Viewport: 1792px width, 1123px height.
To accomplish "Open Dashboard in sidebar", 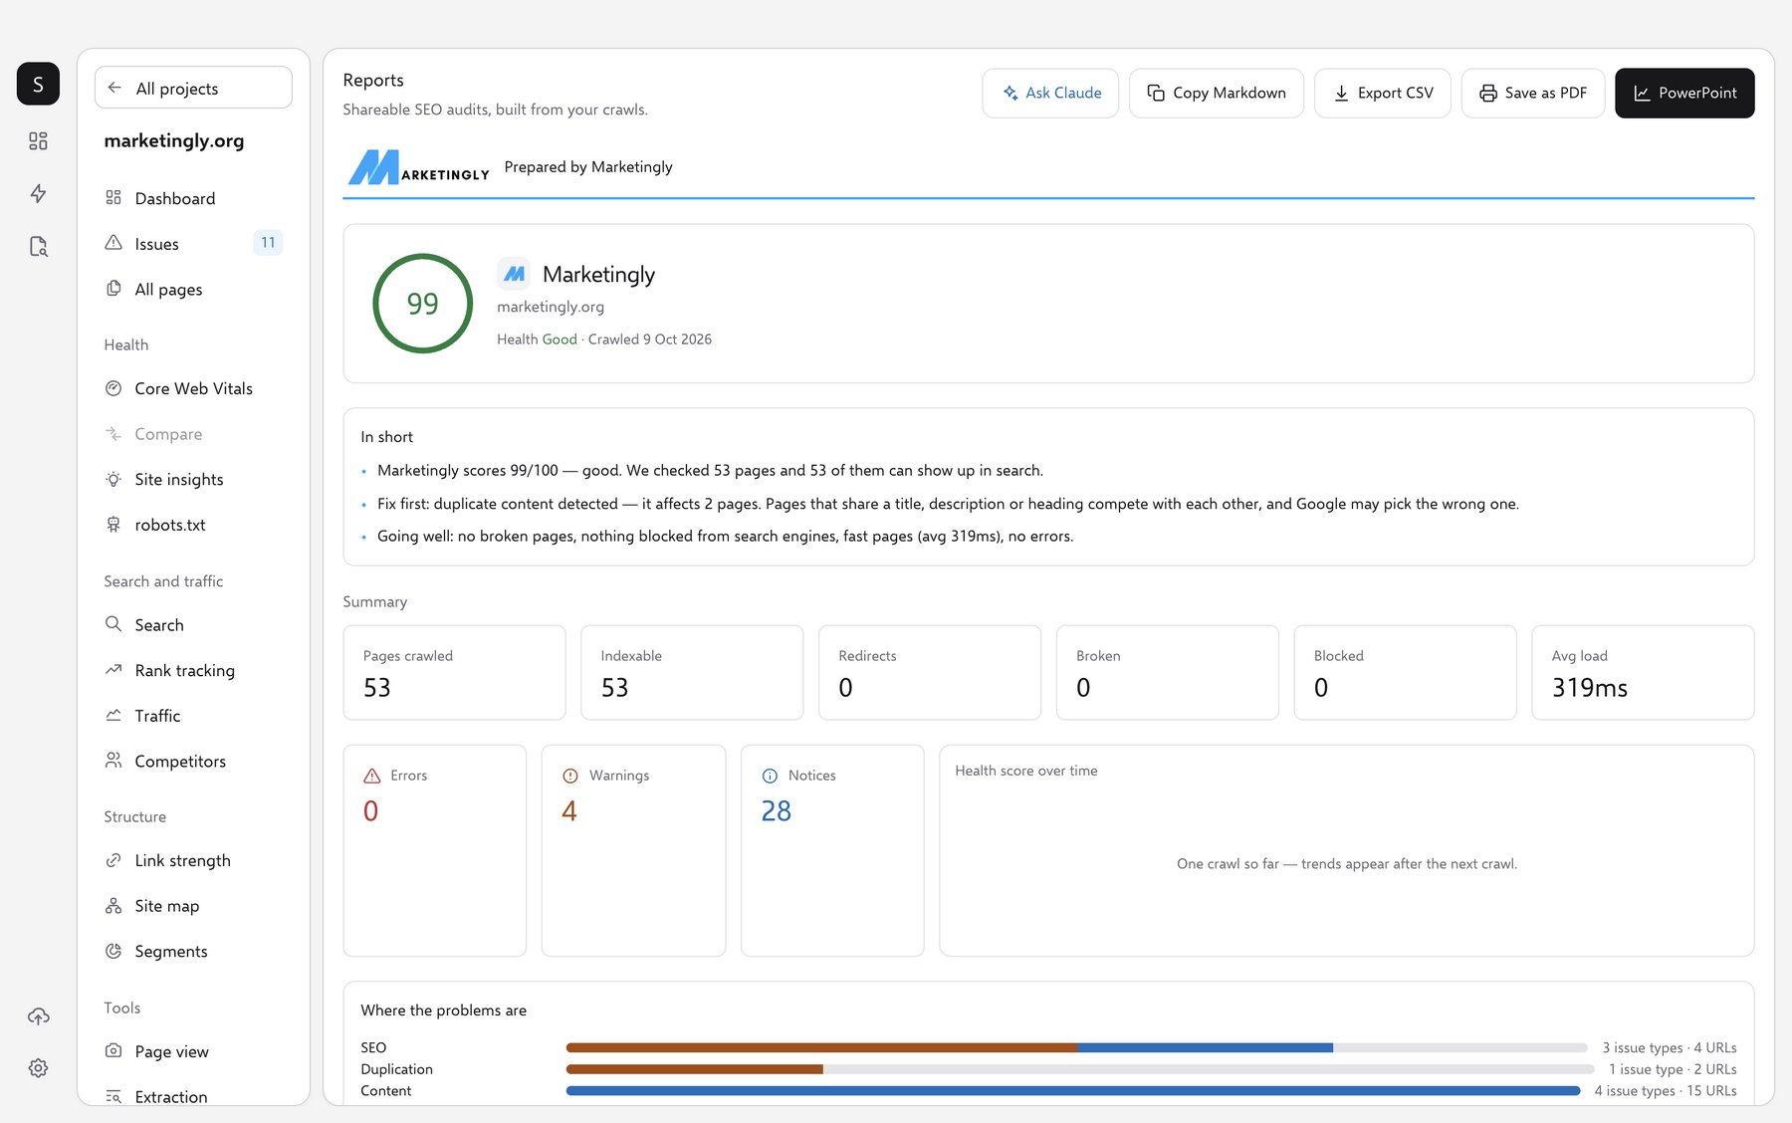I will click(193, 198).
